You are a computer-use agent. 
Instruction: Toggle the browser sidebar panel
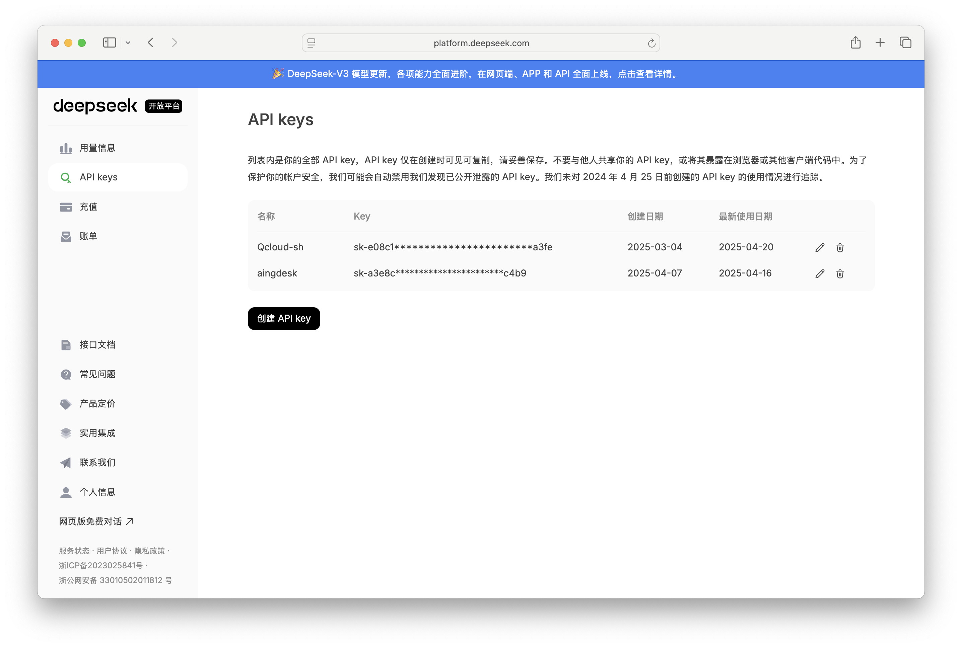(109, 42)
